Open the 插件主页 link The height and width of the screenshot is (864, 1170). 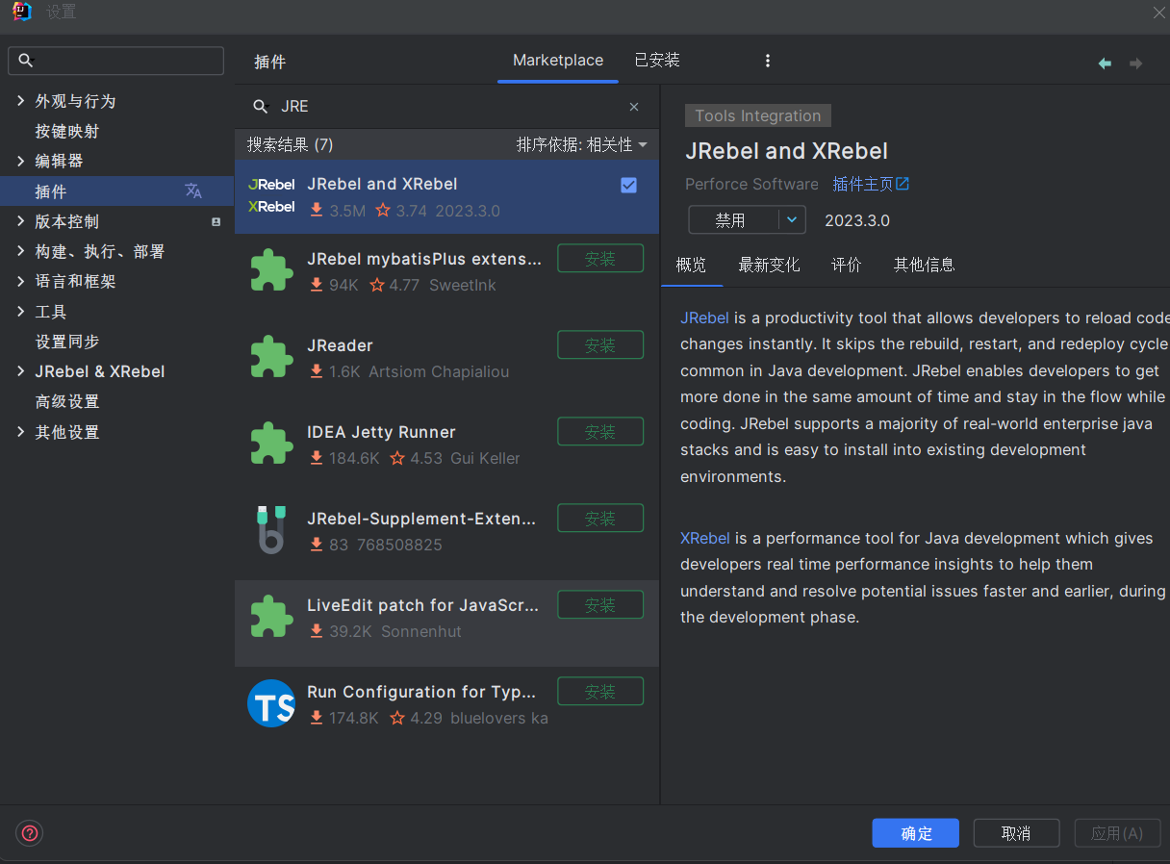[870, 184]
